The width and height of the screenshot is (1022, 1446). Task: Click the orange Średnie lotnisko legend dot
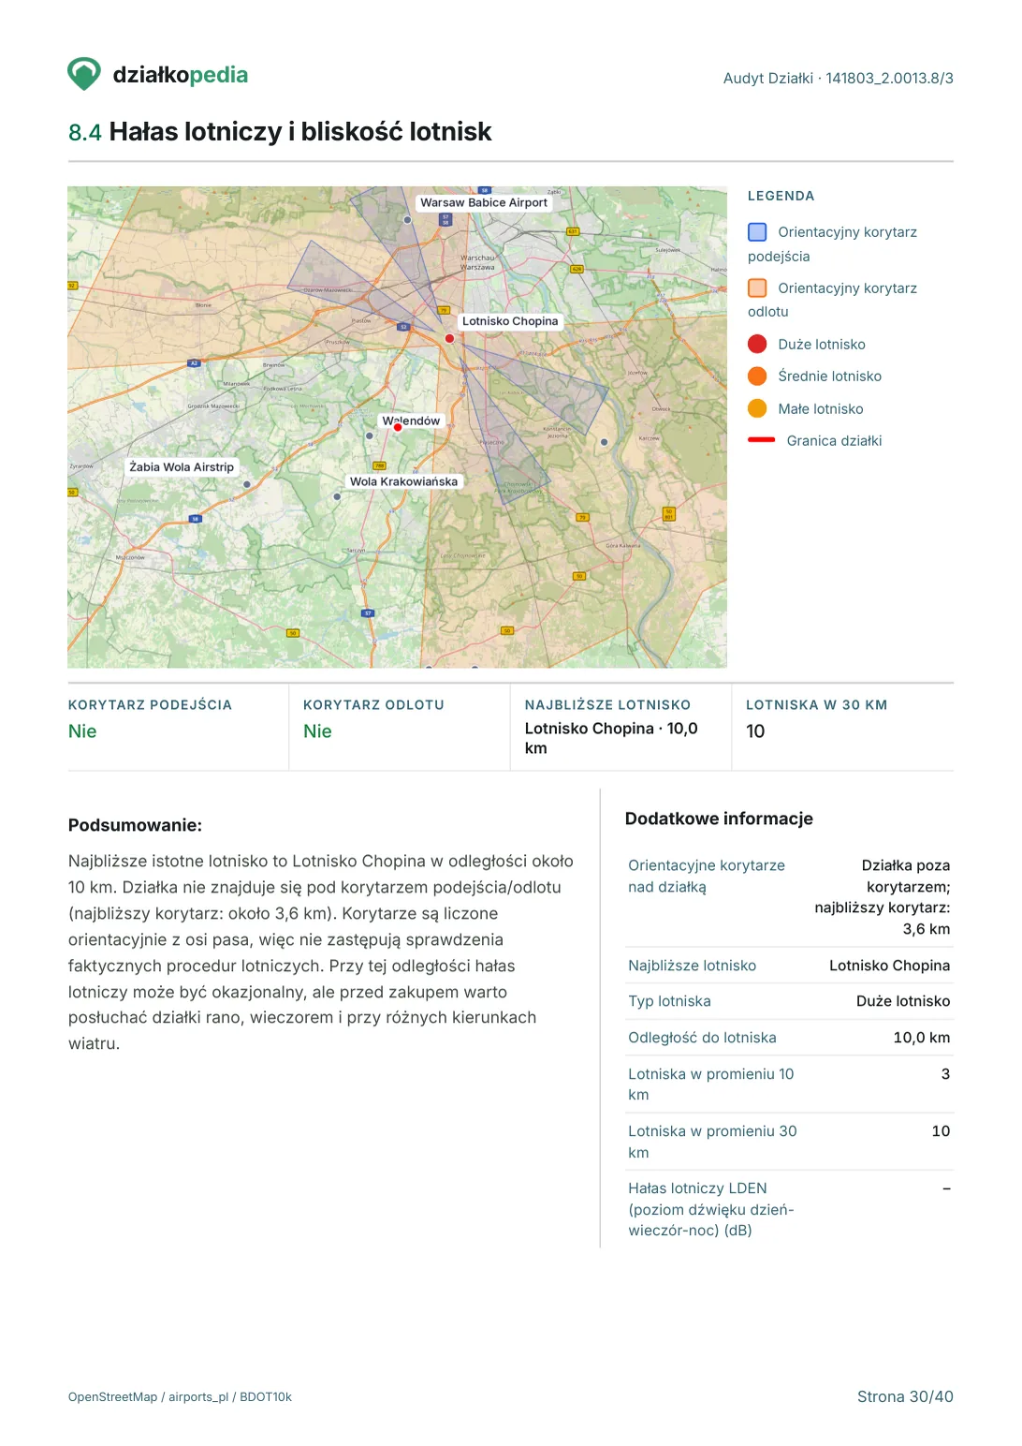click(757, 376)
